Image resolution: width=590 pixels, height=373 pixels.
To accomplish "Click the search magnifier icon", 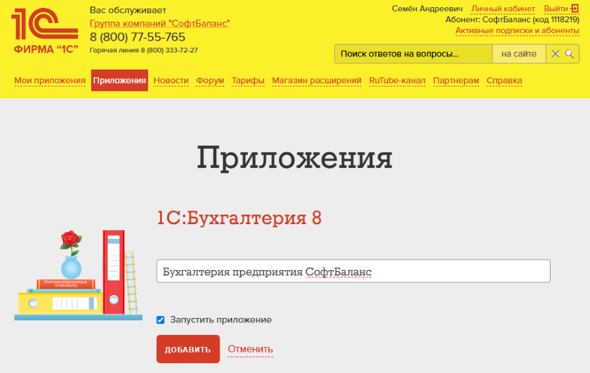I will 569,54.
